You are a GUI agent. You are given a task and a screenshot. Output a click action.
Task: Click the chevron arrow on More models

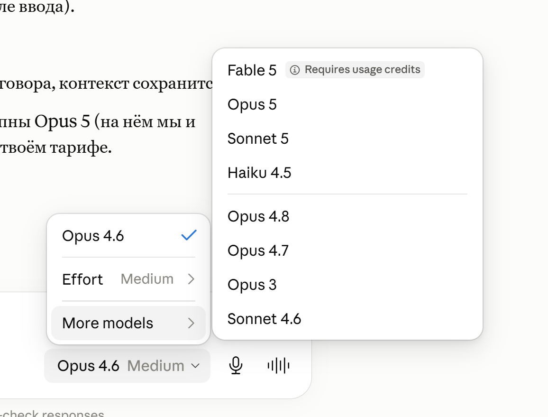191,323
